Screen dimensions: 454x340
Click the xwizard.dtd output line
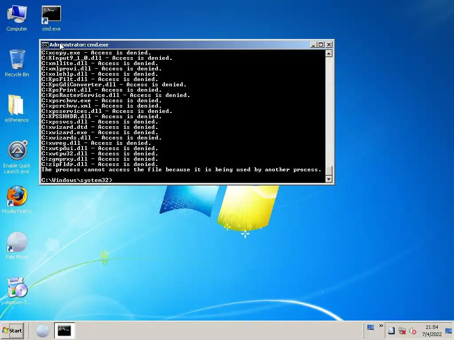tap(100, 127)
